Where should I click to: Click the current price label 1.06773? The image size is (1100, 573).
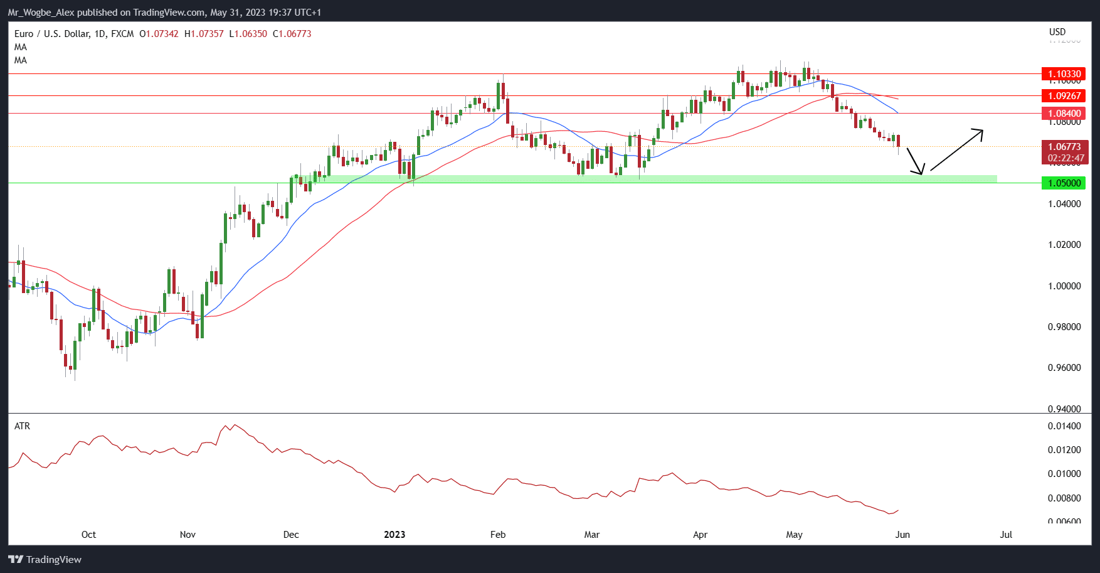(1065, 147)
